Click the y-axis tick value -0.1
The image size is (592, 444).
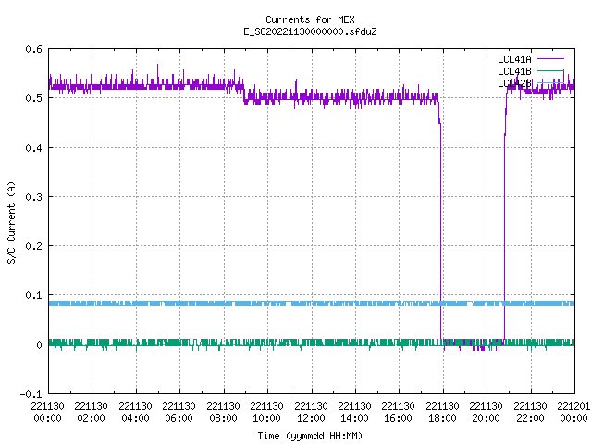(31, 394)
